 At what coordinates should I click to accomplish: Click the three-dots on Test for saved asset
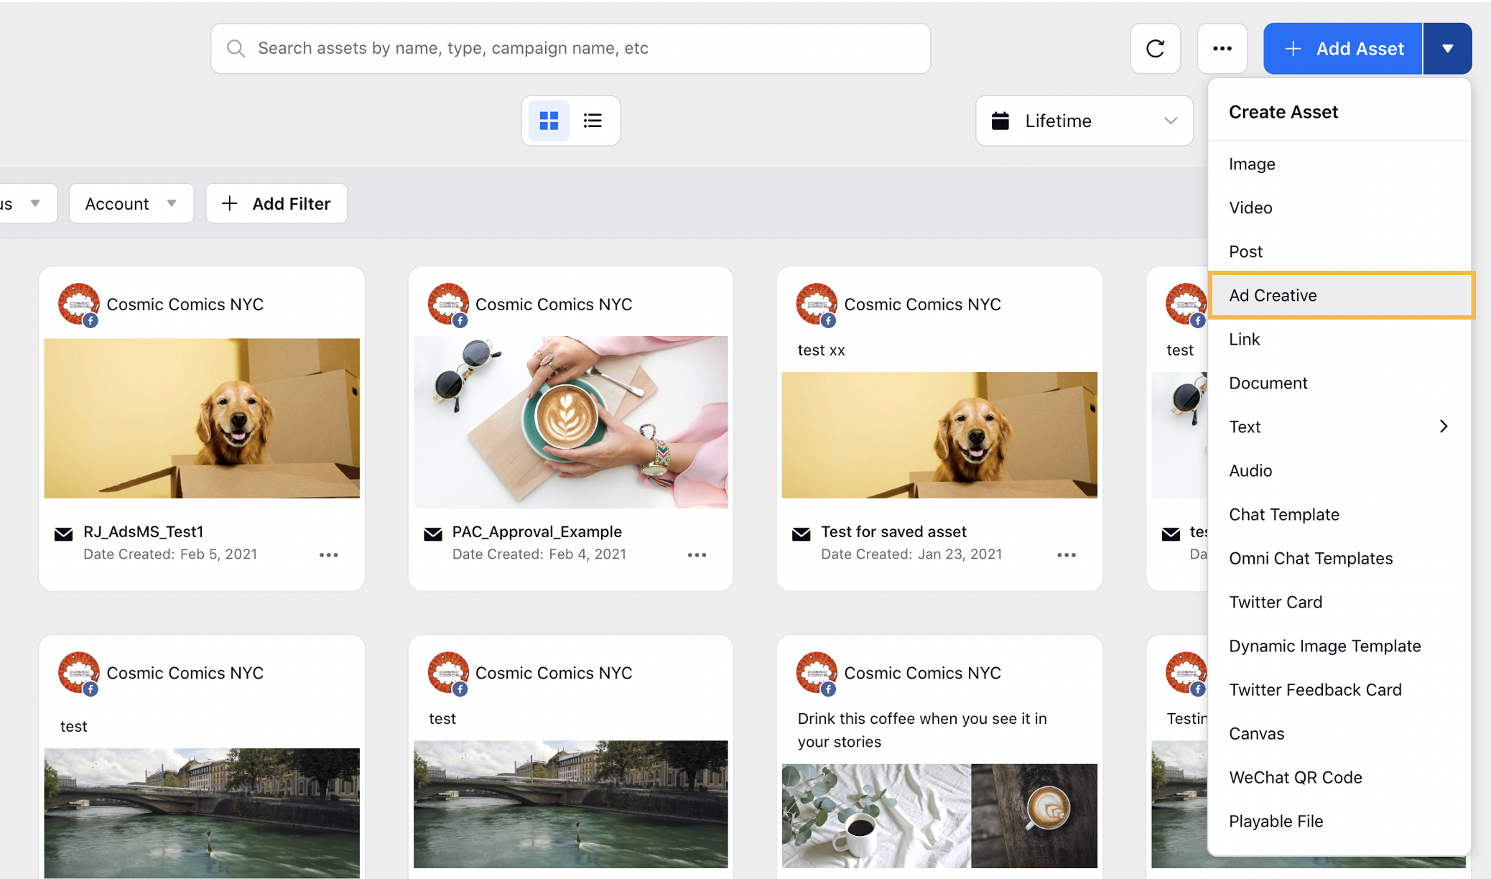point(1068,554)
